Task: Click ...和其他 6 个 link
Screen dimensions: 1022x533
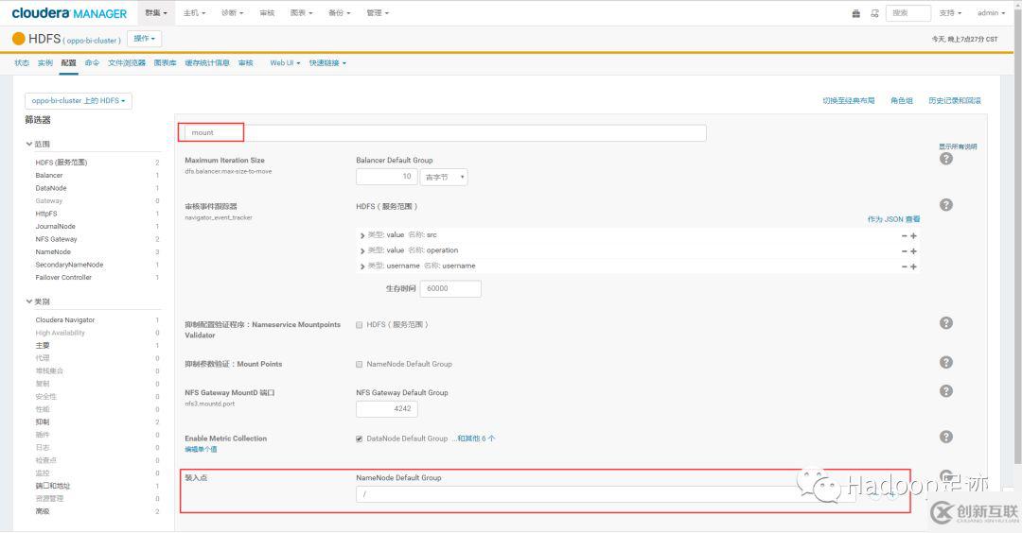Action: pos(473,438)
